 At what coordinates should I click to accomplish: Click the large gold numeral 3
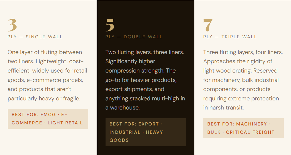coord(12,25)
